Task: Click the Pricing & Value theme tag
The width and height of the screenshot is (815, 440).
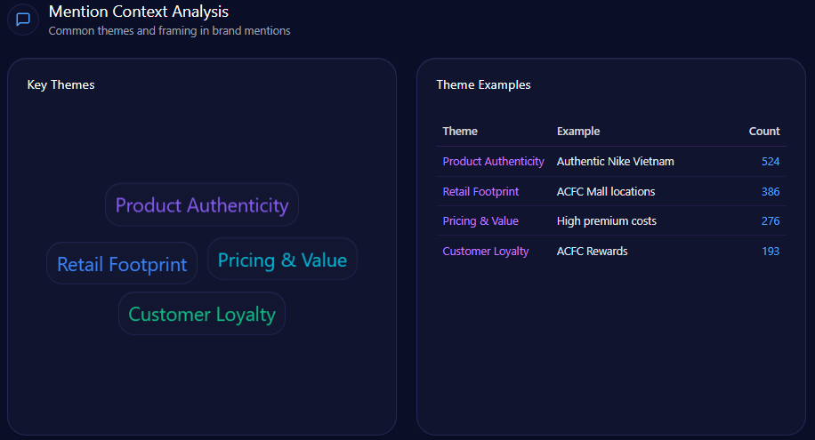Action: 282,260
